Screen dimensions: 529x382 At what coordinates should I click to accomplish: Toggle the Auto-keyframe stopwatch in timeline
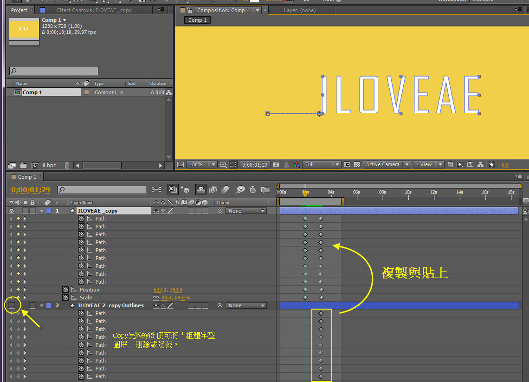[253, 190]
